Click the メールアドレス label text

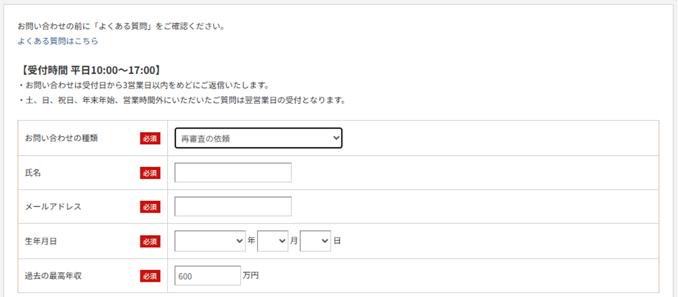[x=53, y=207]
